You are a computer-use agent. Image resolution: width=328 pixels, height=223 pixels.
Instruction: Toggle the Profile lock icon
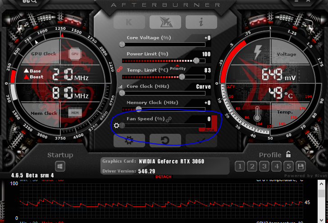(288, 155)
